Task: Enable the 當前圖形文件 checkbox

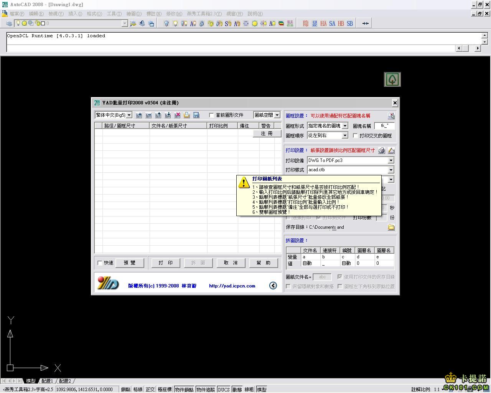Action: coord(211,115)
